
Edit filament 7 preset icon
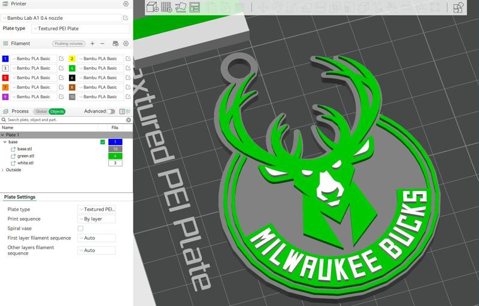(x=61, y=87)
